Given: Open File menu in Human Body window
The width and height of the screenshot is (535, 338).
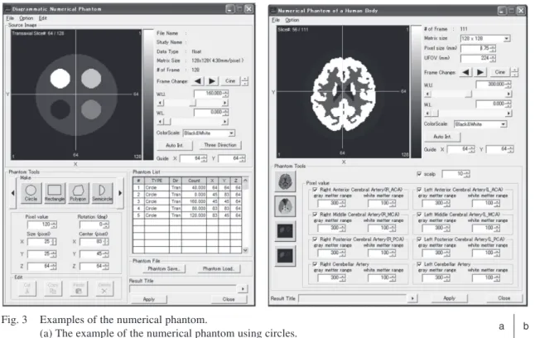Looking at the screenshot, I should point(276,20).
